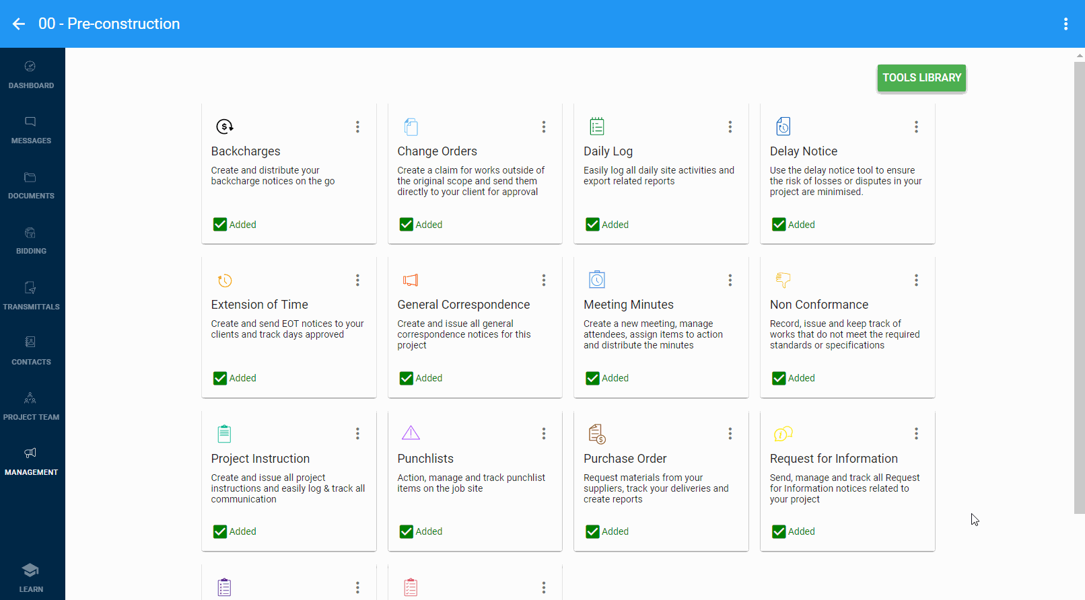Open the Bidding section

click(x=31, y=240)
